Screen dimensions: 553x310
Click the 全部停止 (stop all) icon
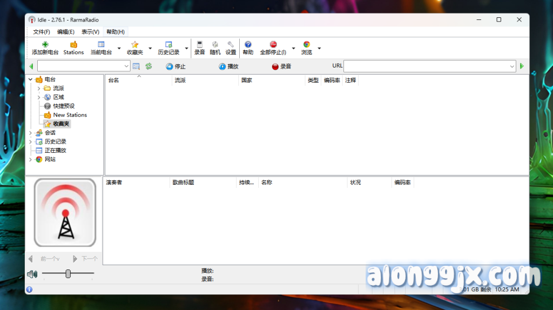[x=273, y=45]
